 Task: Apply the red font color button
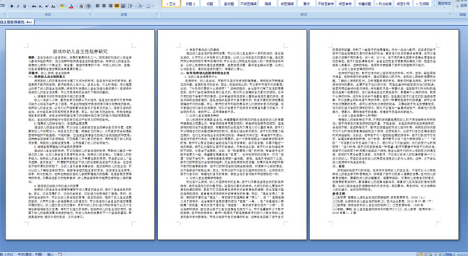point(71,6)
